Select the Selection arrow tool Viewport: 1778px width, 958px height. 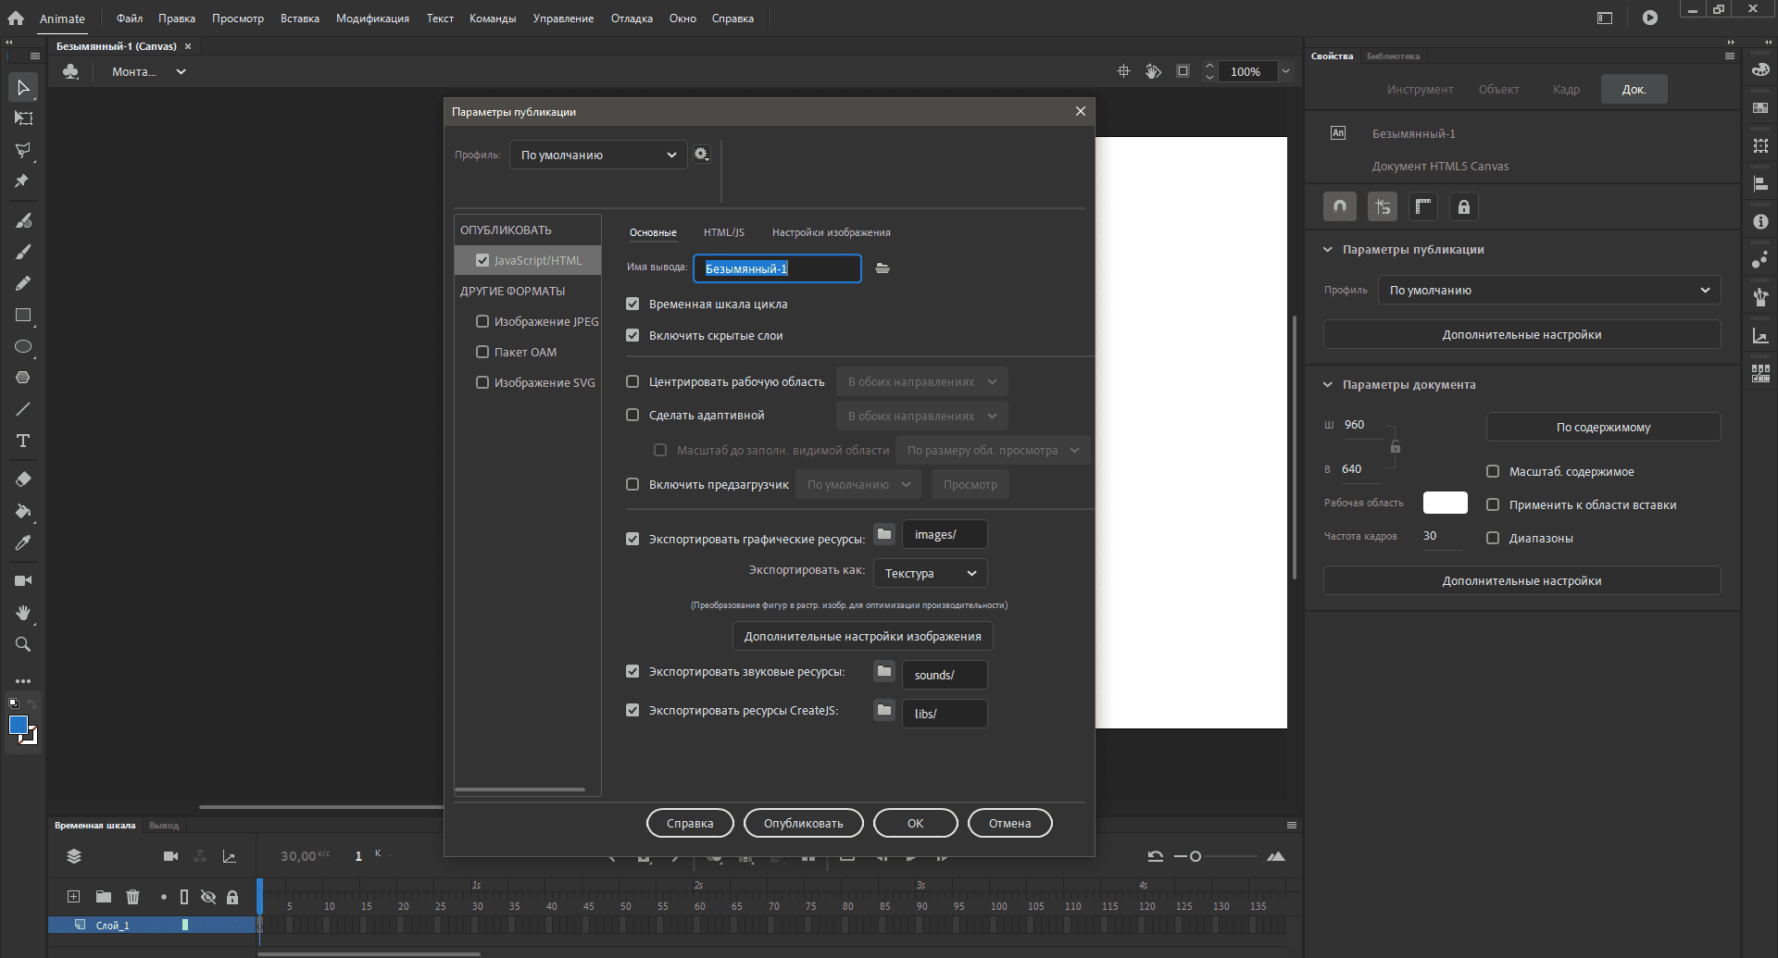click(23, 88)
